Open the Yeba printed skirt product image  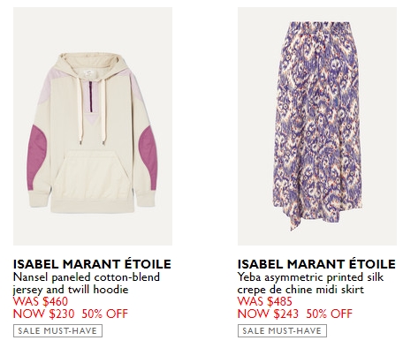[317, 126]
